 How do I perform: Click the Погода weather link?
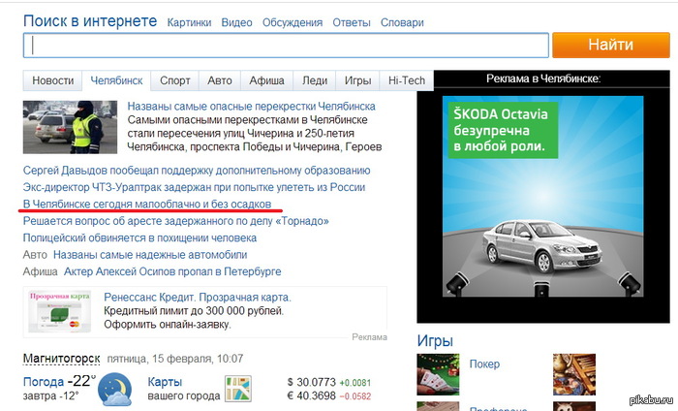(44, 382)
